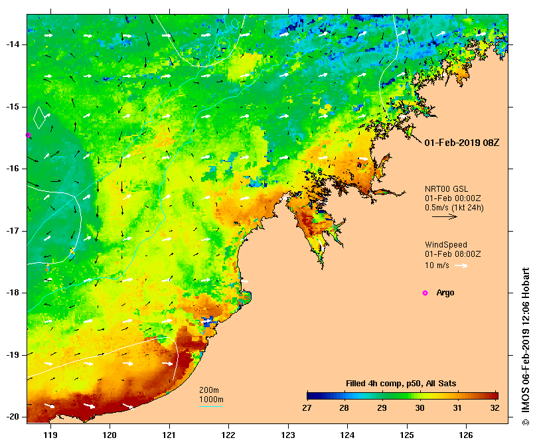This screenshot has width=537, height=446.
Task: Click the colorbar value '29'
Action: pos(382,408)
